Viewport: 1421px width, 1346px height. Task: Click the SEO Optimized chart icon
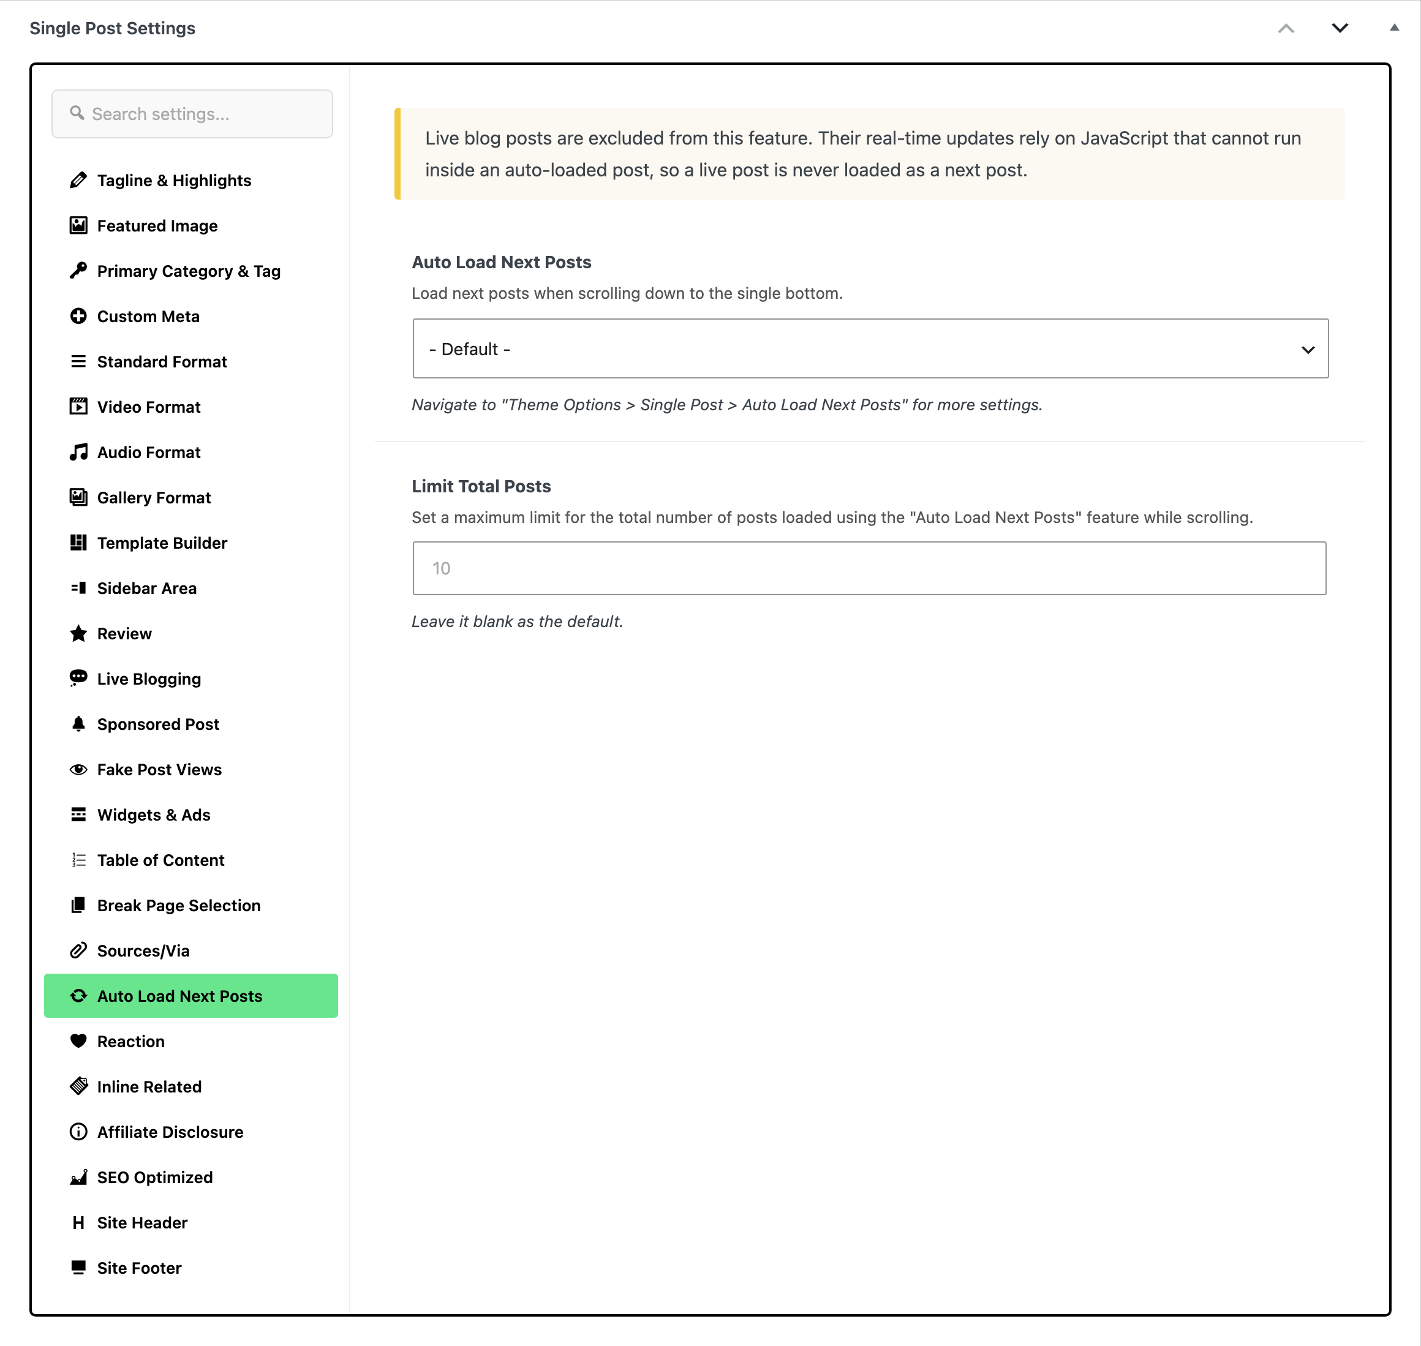78,1178
